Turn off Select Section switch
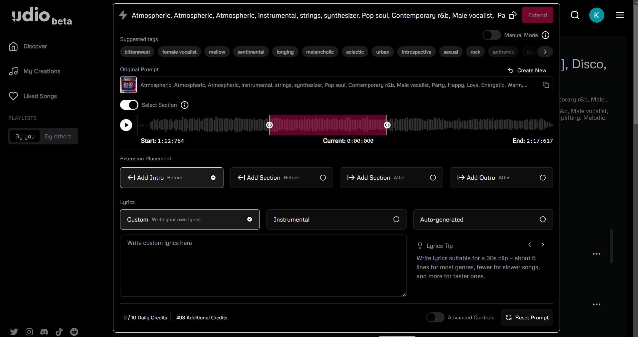 [129, 105]
